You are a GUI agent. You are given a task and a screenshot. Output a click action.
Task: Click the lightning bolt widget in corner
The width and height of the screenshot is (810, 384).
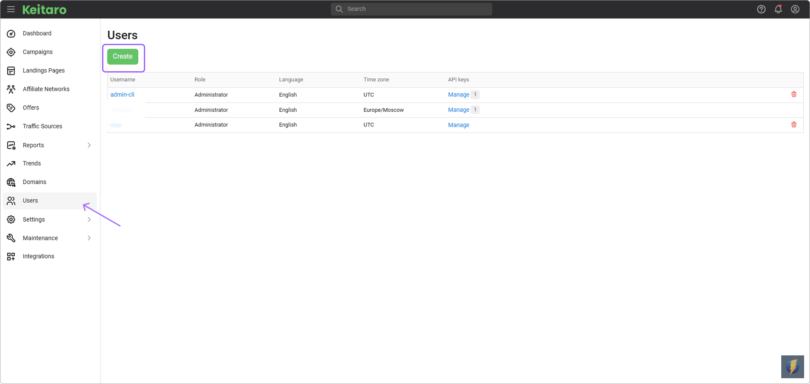coord(792,366)
